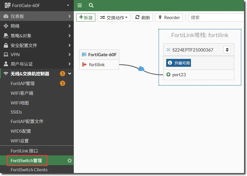Open WiFi客户端 in sidebar
The image size is (247, 176).
(22, 93)
